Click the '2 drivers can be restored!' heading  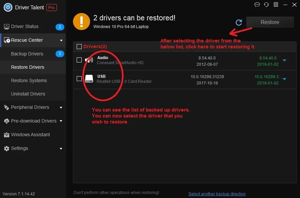point(134,18)
